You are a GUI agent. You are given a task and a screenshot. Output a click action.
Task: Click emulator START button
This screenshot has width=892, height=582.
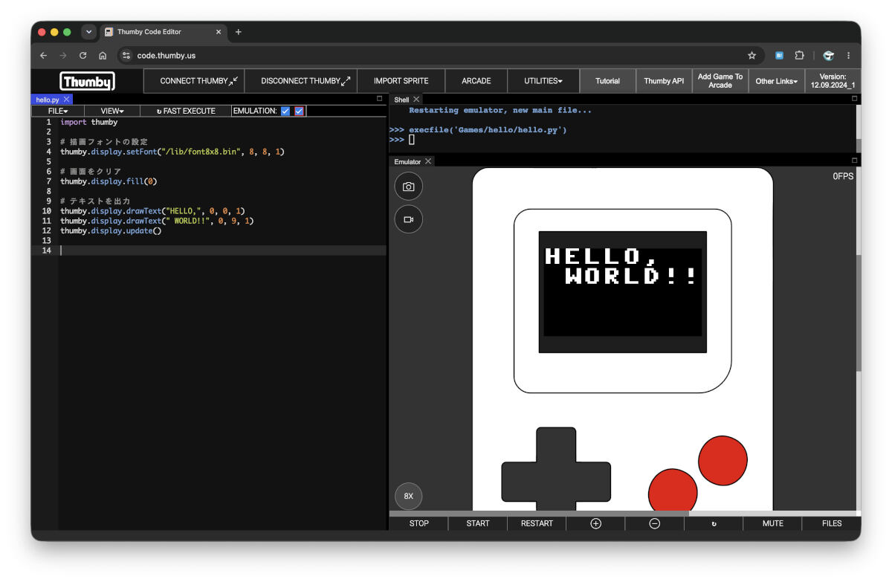pos(478,523)
